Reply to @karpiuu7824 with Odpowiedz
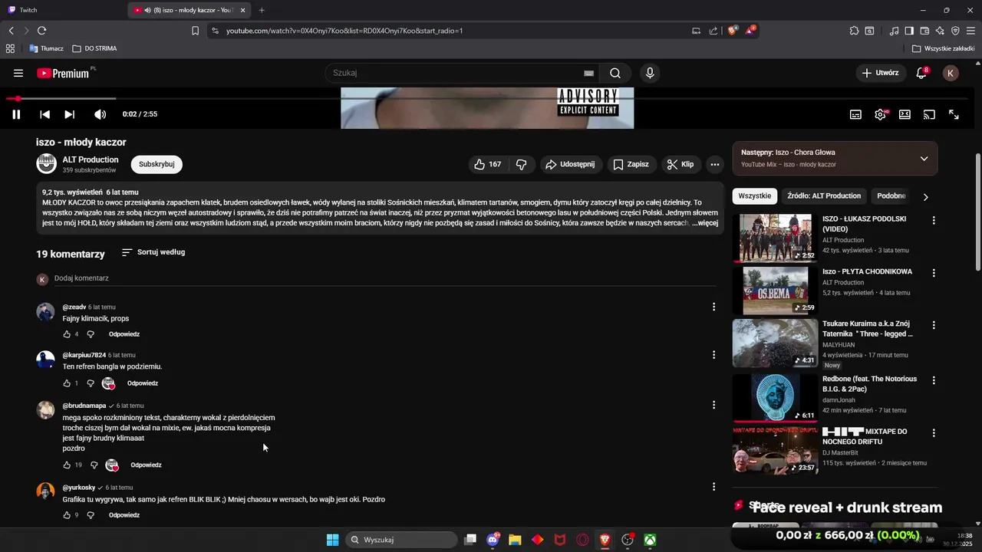The image size is (982, 552). (143, 383)
